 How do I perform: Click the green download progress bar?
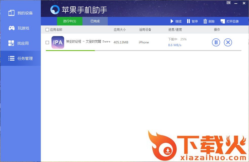[x=70, y=50]
